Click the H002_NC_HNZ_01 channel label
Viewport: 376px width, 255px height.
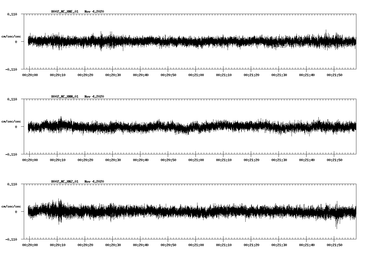64,181
